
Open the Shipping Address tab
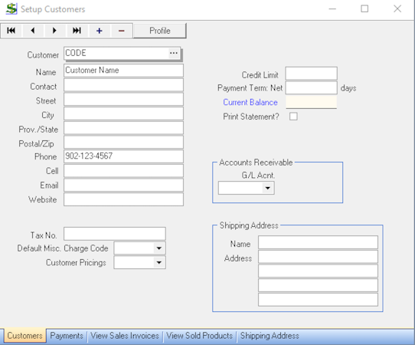270,336
